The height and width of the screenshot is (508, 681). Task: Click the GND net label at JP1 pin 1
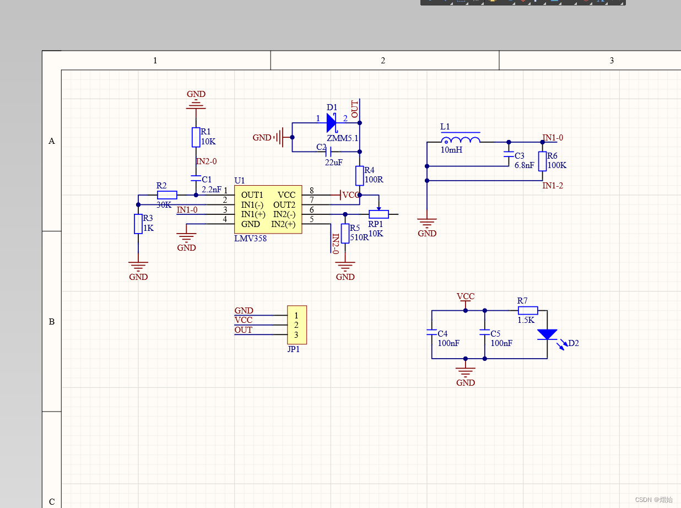click(244, 311)
